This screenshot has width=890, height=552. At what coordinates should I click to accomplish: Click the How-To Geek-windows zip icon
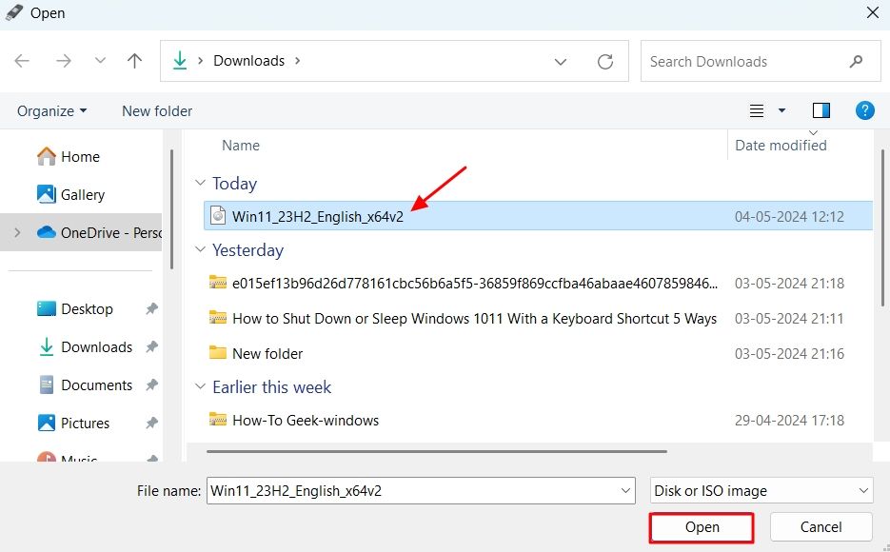(218, 420)
